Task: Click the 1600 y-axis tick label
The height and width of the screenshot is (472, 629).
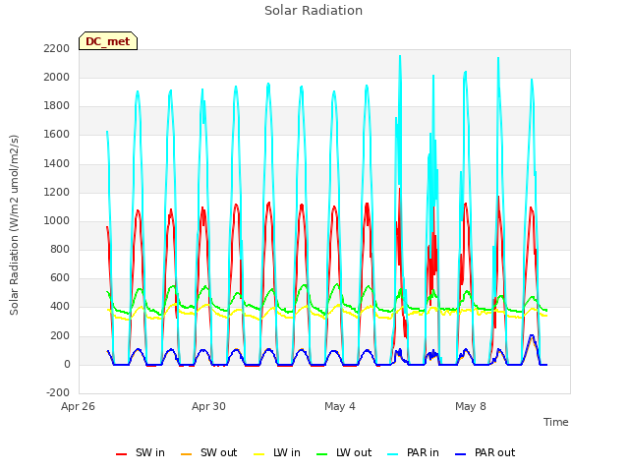Action: (57, 135)
